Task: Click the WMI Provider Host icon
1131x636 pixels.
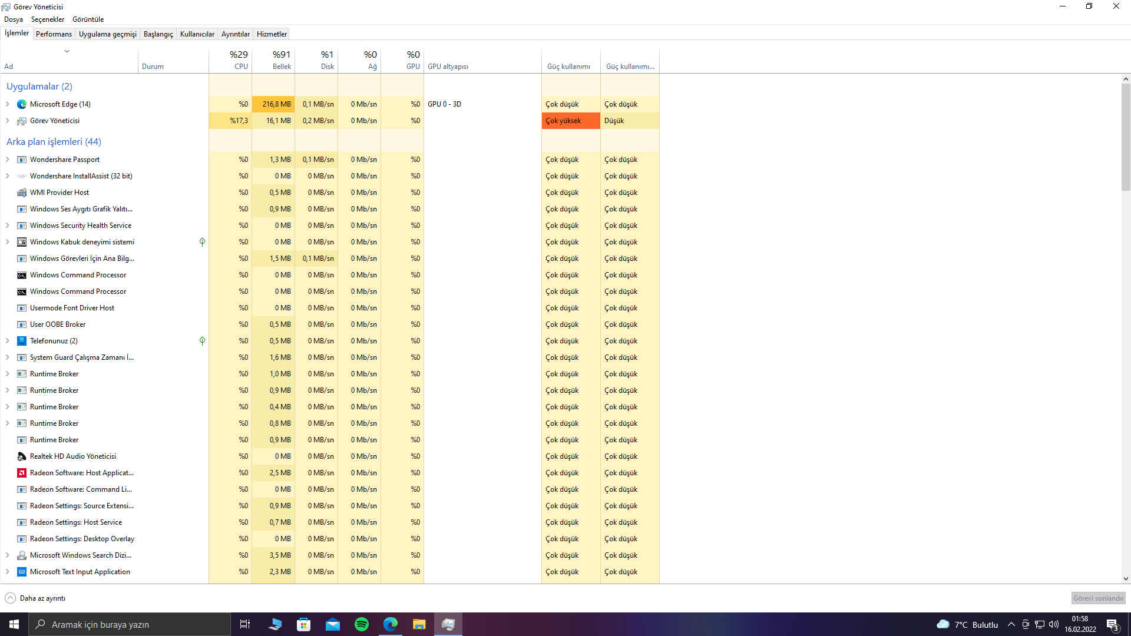Action: click(22, 193)
